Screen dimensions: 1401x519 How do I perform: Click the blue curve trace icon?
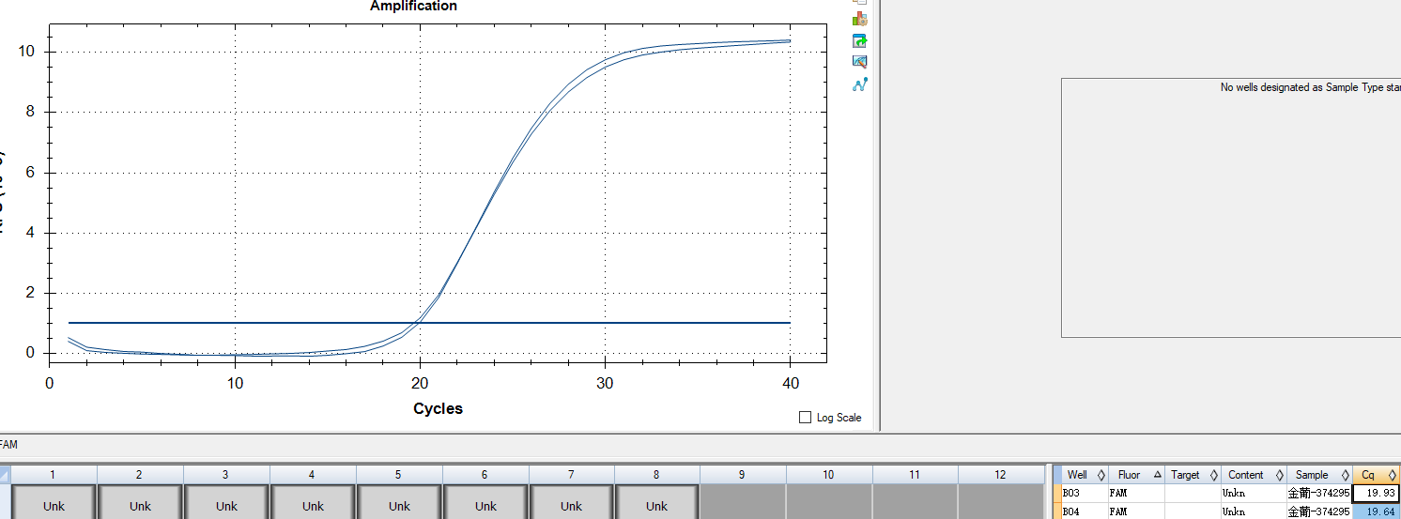(859, 84)
